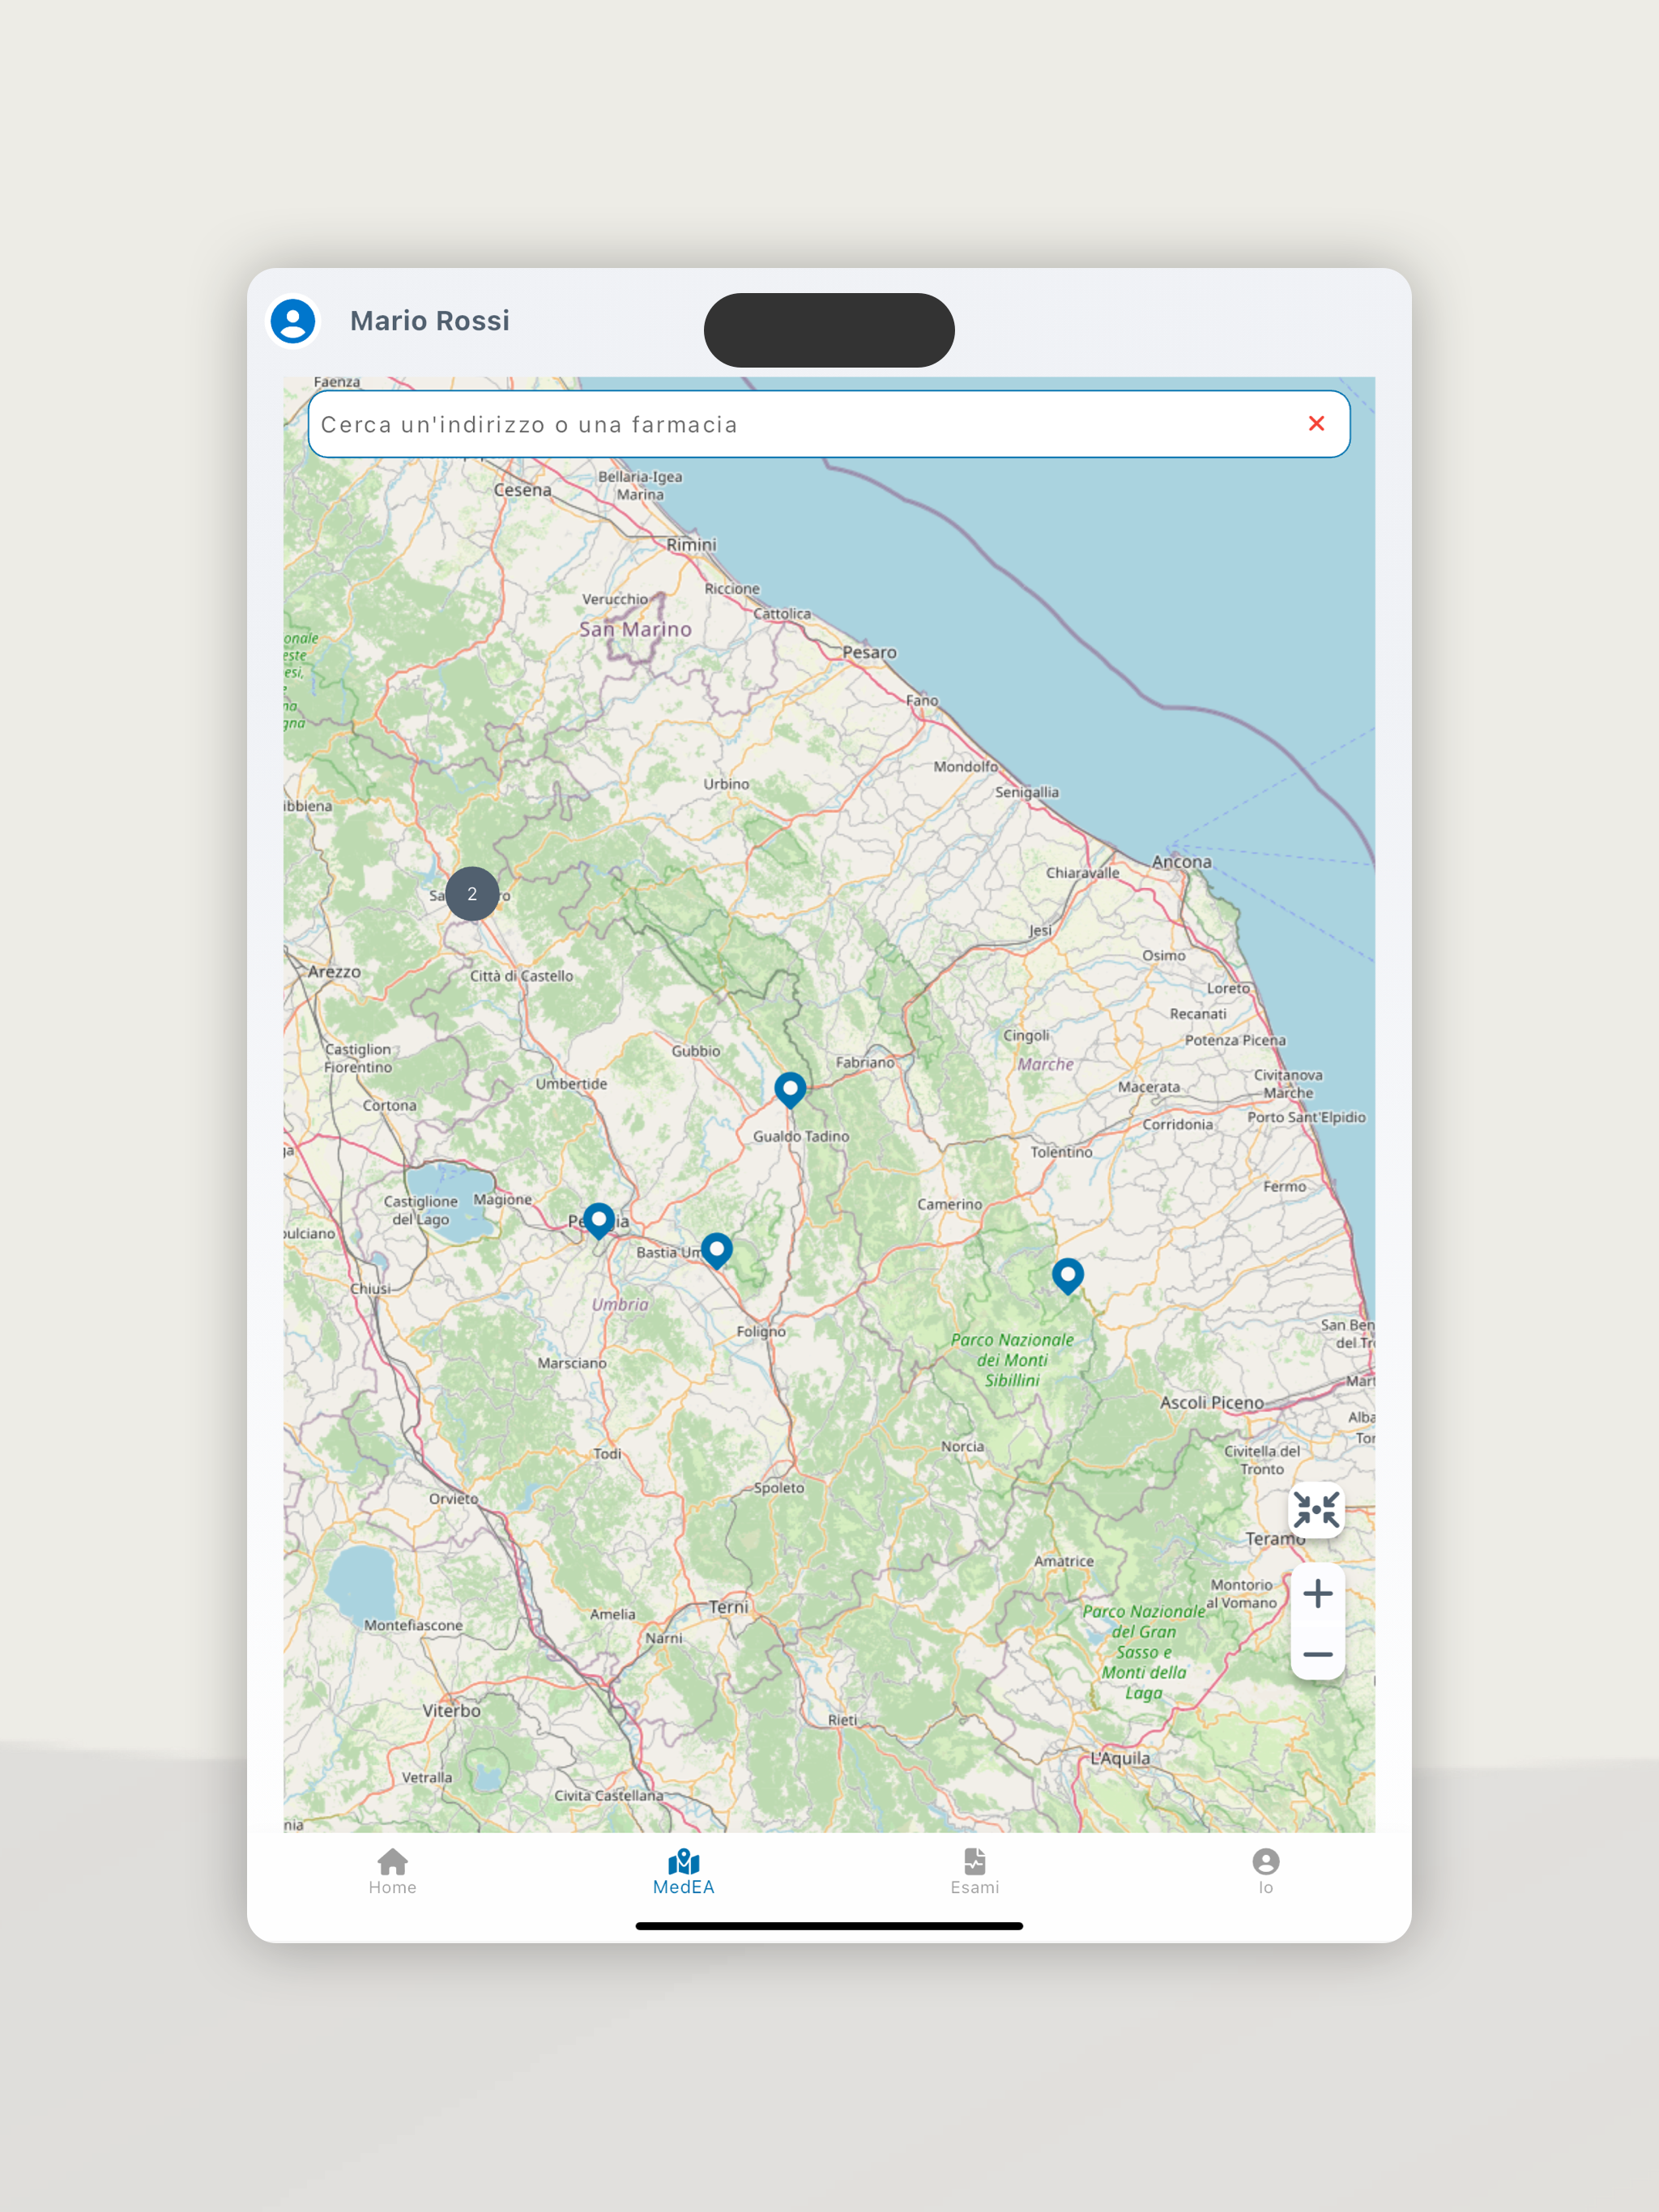This screenshot has width=1659, height=2212.
Task: Click the L'Aquila label on the map
Action: tap(1120, 1758)
